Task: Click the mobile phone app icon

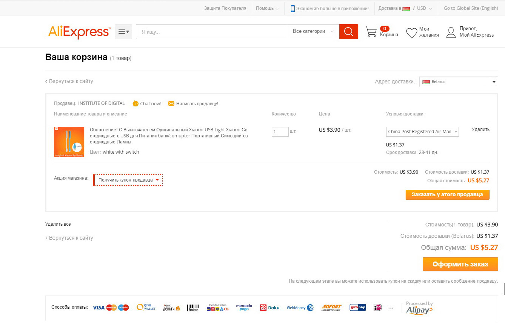Action: coord(293,8)
